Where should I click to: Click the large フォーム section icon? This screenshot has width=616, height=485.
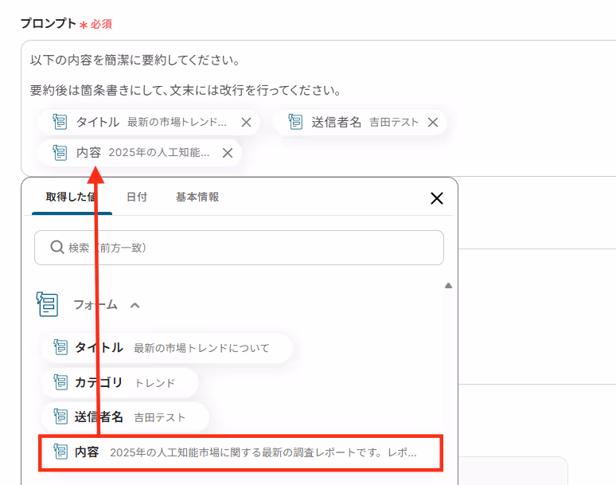[47, 304]
